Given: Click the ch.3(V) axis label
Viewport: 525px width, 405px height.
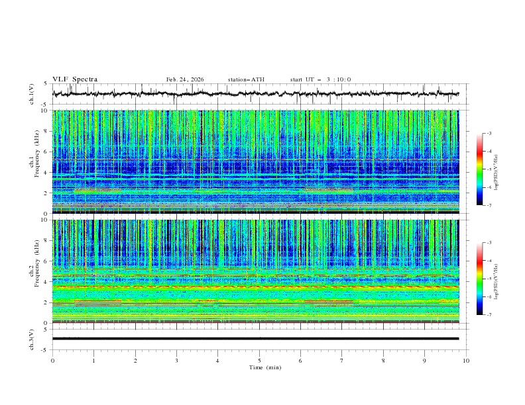Looking at the screenshot, I should [32, 339].
